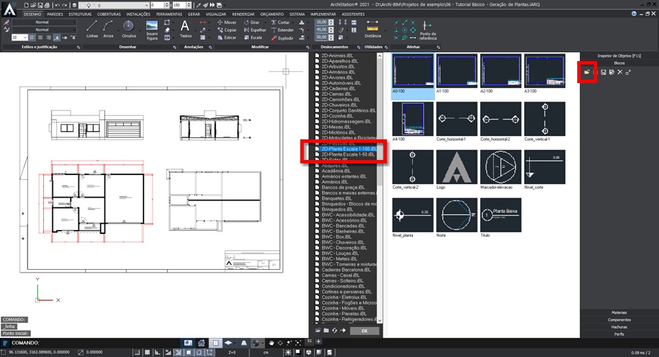Screen dimensions: 659x357
Task: Select the Cortar tool
Action: coord(280,22)
